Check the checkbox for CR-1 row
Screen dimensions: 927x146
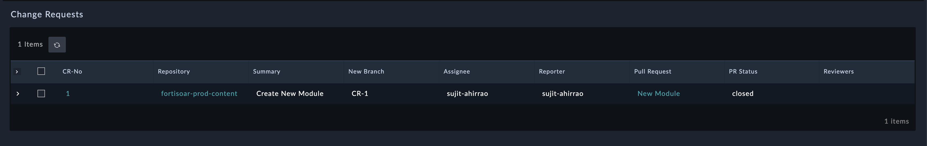point(41,94)
